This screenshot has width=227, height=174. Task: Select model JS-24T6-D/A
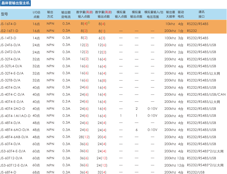pyautogui.click(x=10, y=45)
